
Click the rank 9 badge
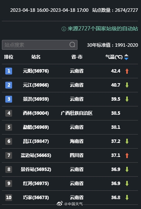pos(9,184)
